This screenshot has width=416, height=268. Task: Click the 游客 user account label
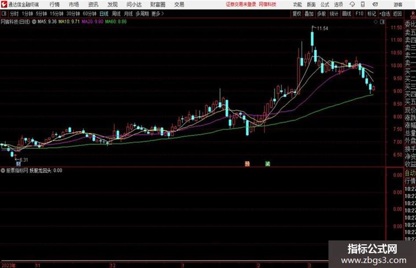398,4
